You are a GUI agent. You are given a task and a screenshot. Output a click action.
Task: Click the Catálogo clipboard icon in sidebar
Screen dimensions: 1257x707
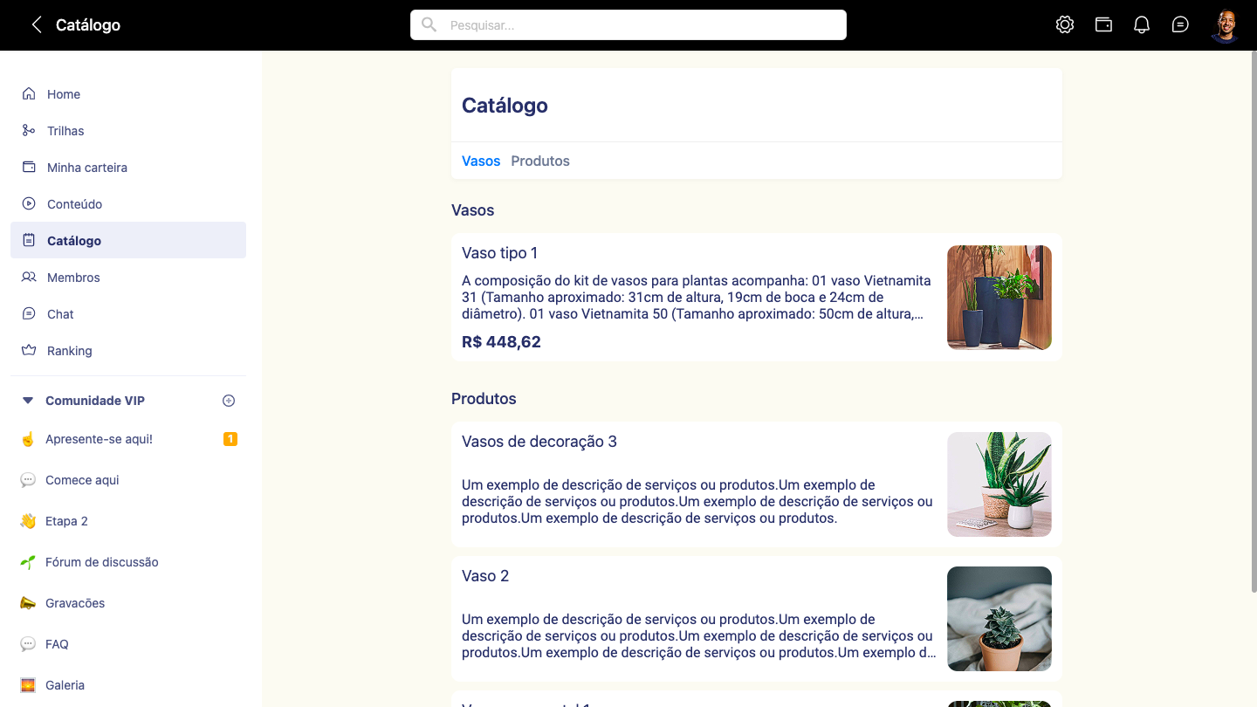[29, 241]
